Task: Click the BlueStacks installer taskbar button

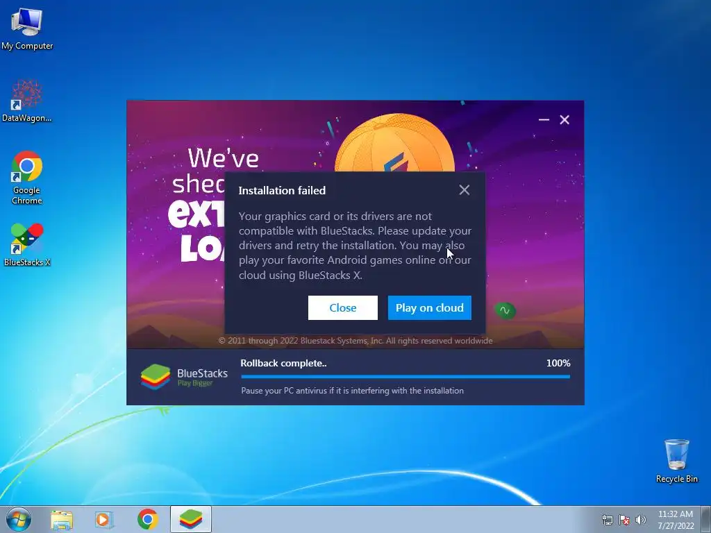Action: click(x=191, y=519)
